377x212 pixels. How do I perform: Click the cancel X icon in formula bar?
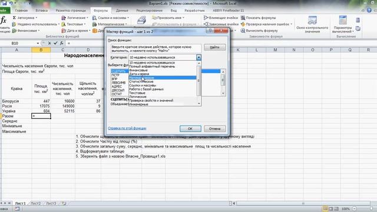pyautogui.click(x=49, y=43)
